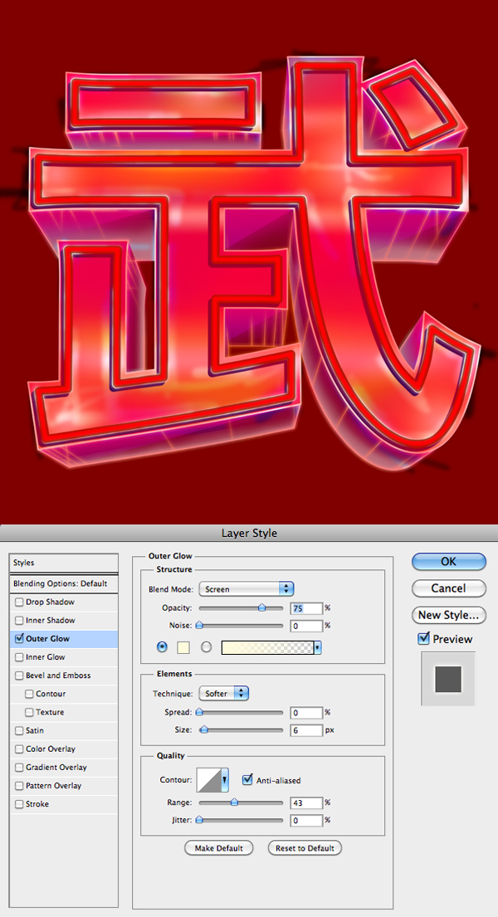The image size is (498, 917).
Task: Click the Make Default button
Action: click(218, 848)
